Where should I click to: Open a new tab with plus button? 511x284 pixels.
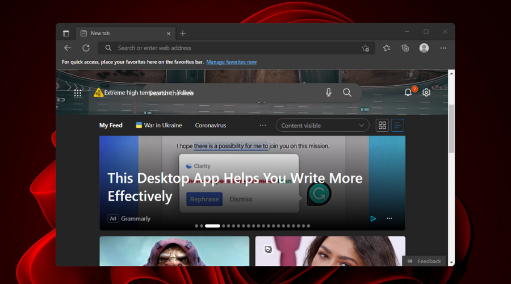pyautogui.click(x=183, y=34)
